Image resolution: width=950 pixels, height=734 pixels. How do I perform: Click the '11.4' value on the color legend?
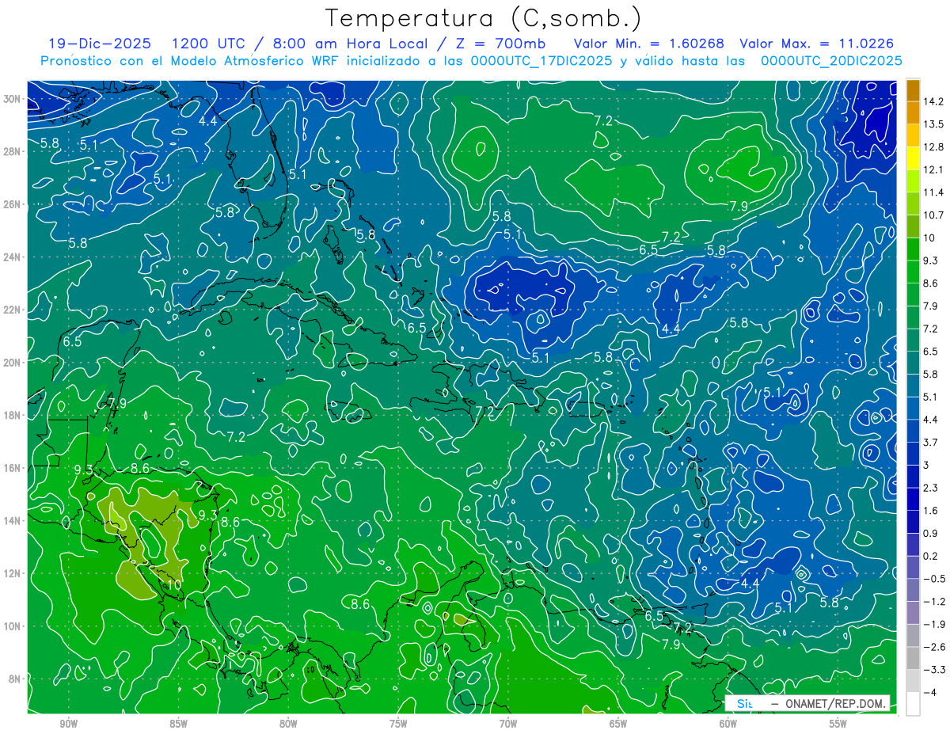click(x=933, y=192)
